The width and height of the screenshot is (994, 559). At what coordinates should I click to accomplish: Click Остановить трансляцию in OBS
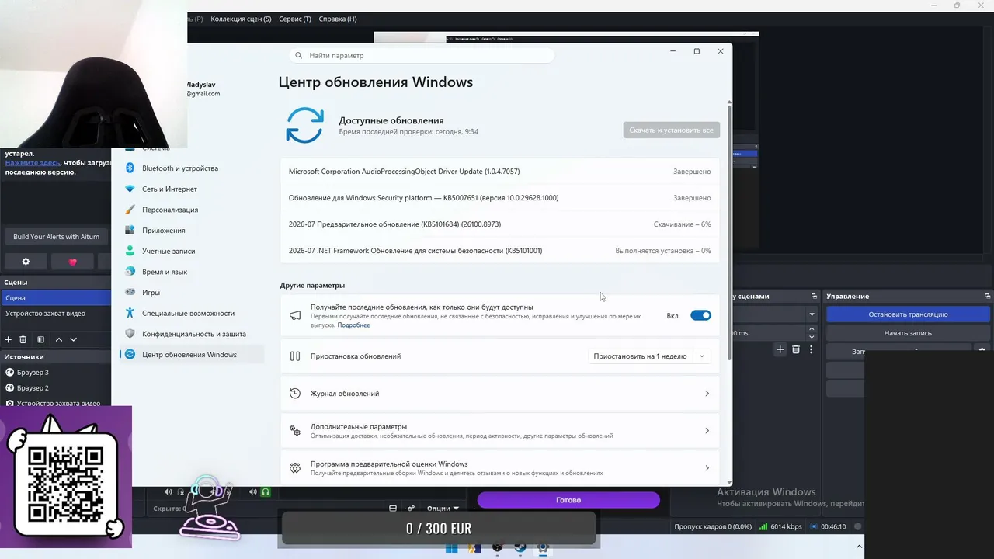click(x=908, y=314)
